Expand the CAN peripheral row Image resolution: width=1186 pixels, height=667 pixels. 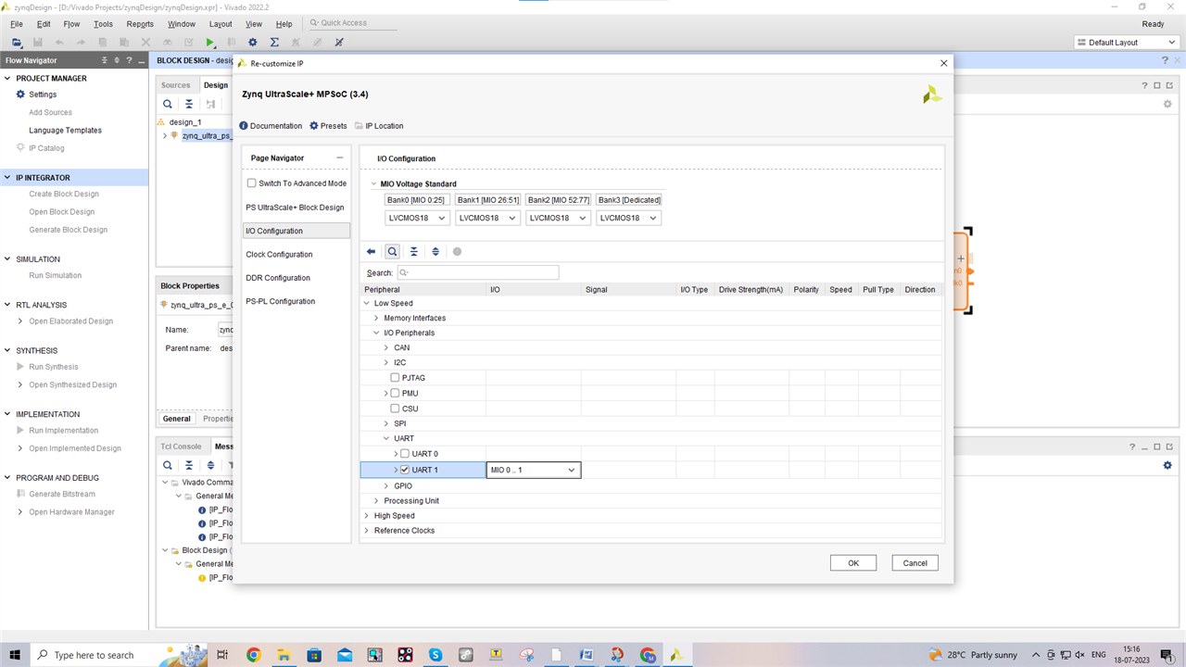[386, 348]
